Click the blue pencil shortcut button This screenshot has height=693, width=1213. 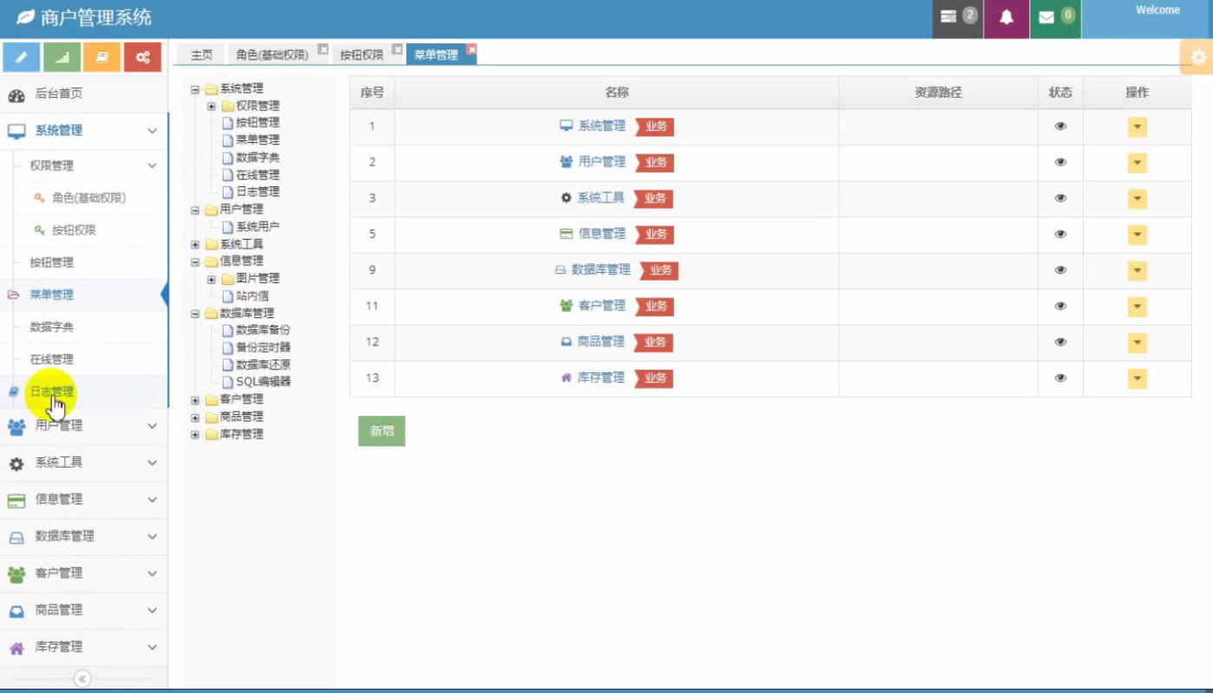tap(22, 57)
